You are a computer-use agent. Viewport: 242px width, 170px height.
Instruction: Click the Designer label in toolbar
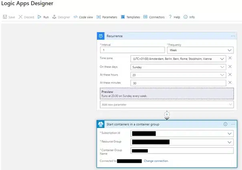tap(64, 17)
